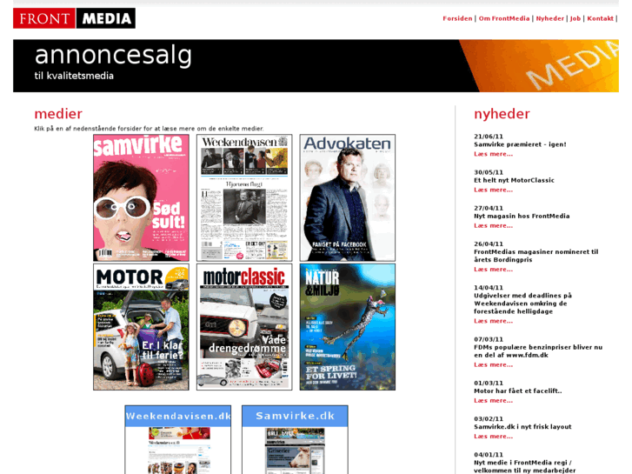Click the headline 'Motor har fået et facelift..'

tap(517, 391)
